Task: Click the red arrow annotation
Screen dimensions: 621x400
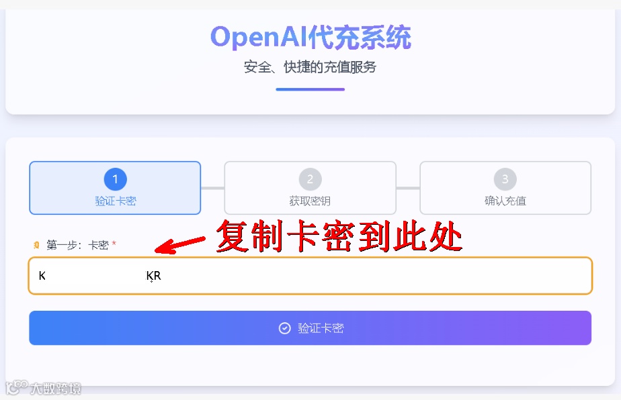Action: click(180, 244)
